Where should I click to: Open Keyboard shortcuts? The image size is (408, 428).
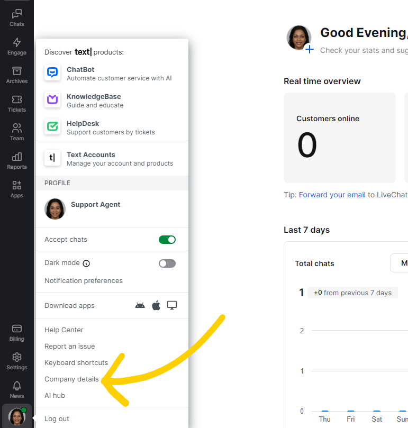76,362
